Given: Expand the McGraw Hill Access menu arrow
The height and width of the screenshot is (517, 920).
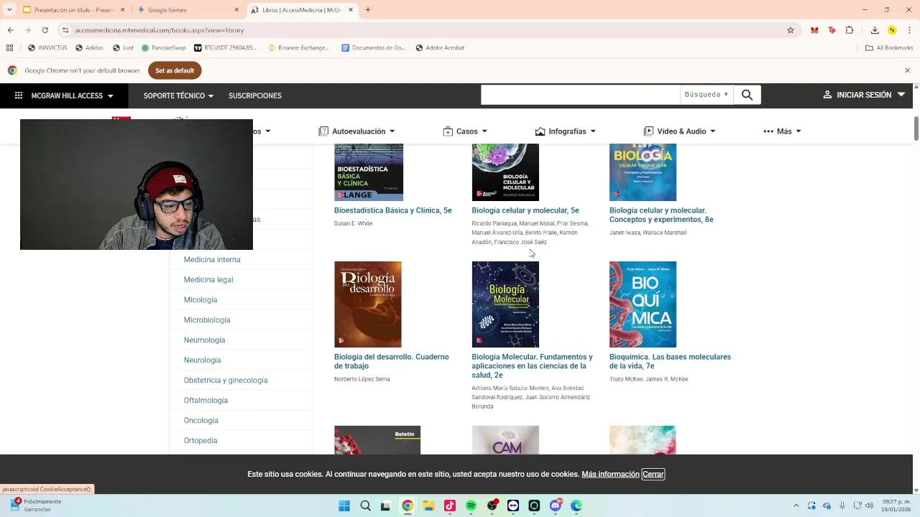Looking at the screenshot, I should pyautogui.click(x=110, y=96).
